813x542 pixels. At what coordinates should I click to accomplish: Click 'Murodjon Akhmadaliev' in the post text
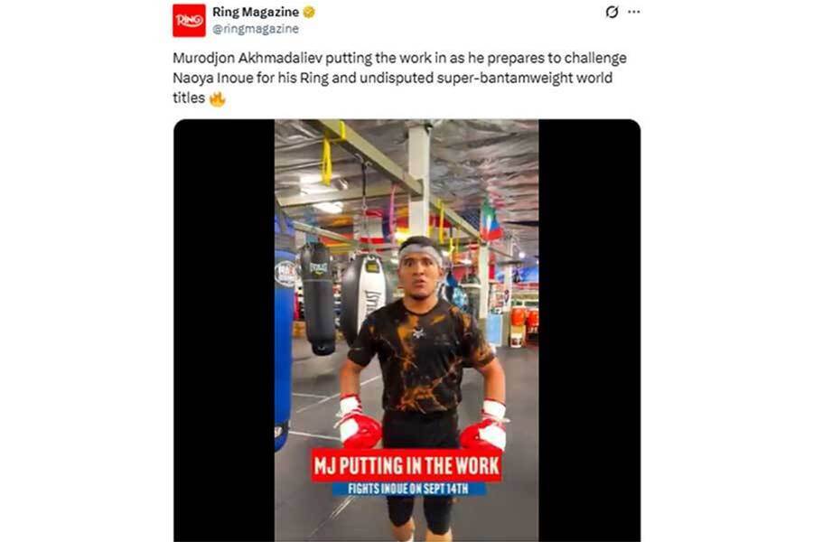tap(248, 58)
